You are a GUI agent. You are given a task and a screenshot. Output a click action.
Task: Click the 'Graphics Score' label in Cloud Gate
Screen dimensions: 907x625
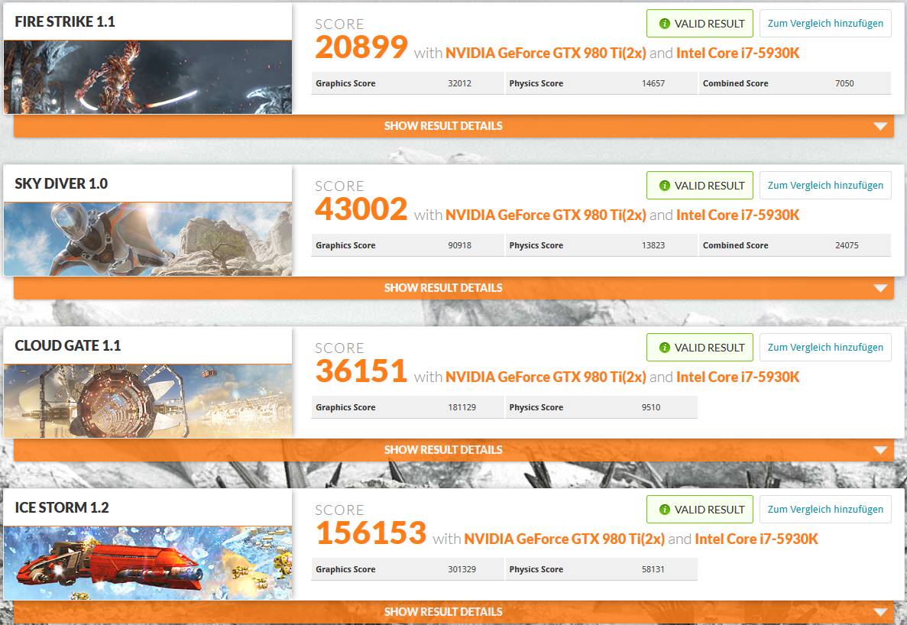345,407
